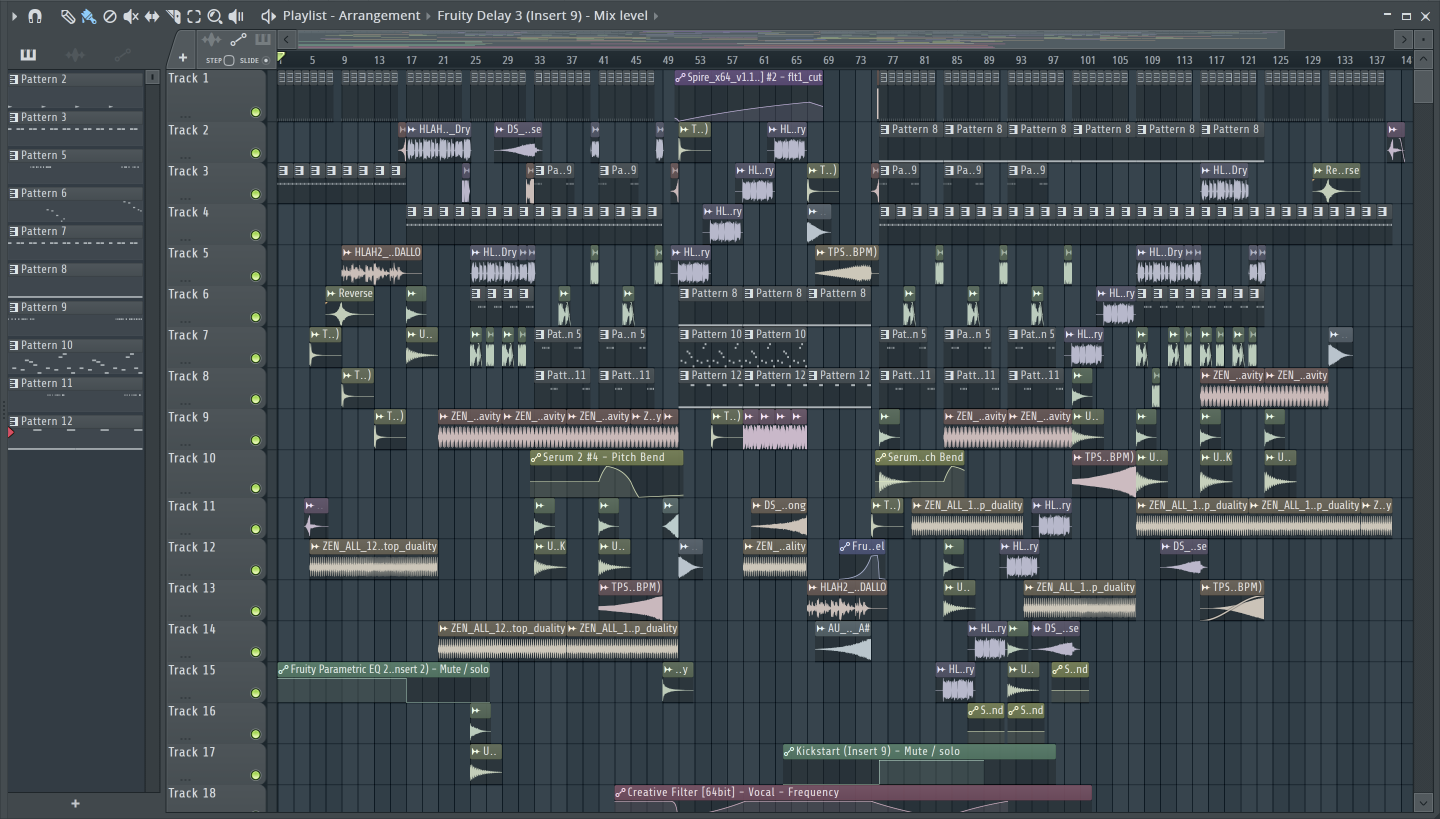The height and width of the screenshot is (819, 1440).
Task: Filter tracks by automation icon
Action: pos(238,39)
